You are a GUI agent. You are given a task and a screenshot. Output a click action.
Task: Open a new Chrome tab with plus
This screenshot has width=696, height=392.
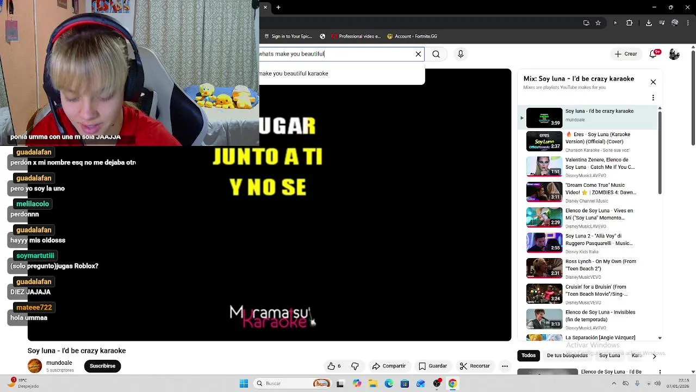[x=278, y=7]
